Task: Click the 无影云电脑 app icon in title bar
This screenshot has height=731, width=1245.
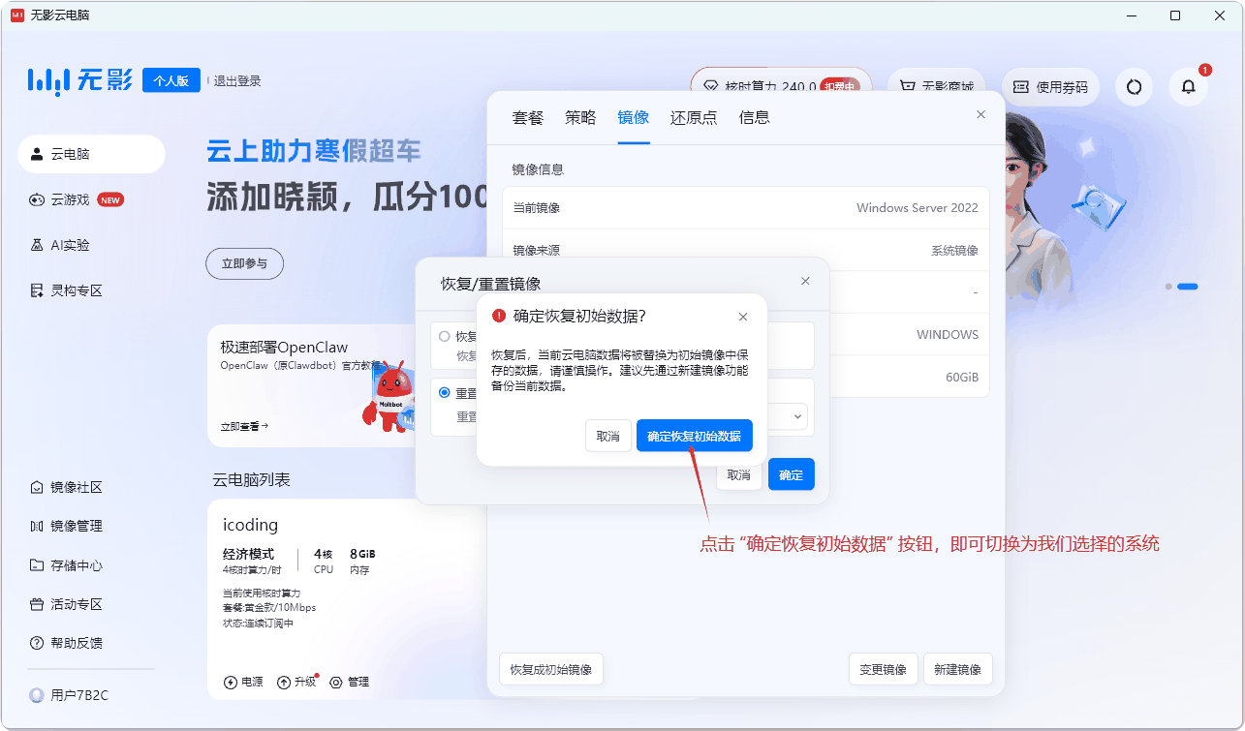Action: [x=17, y=15]
